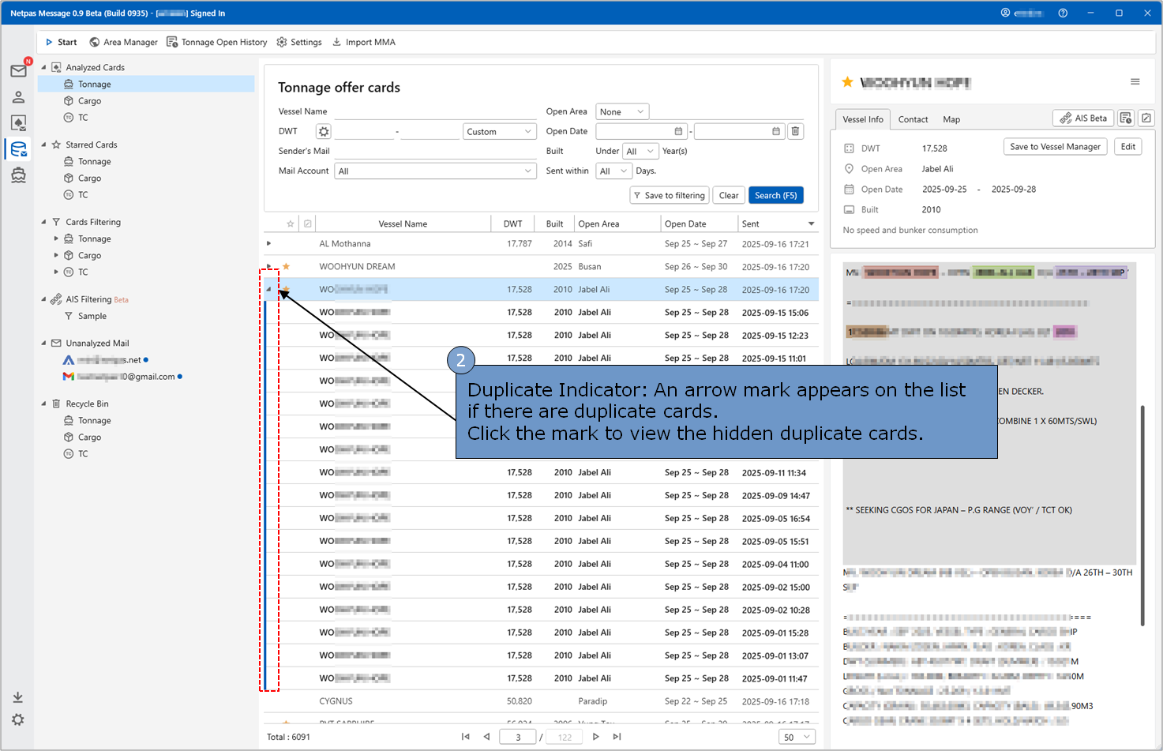The height and width of the screenshot is (751, 1163).
Task: Clear open date with trash icon
Action: pos(796,132)
